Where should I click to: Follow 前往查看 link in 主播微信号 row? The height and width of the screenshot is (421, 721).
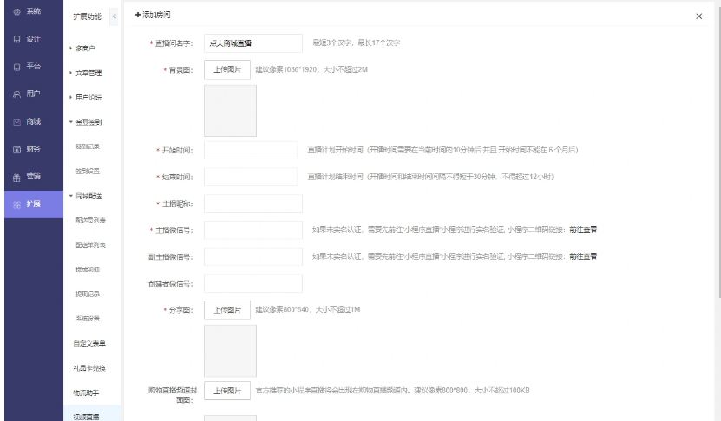(x=582, y=230)
